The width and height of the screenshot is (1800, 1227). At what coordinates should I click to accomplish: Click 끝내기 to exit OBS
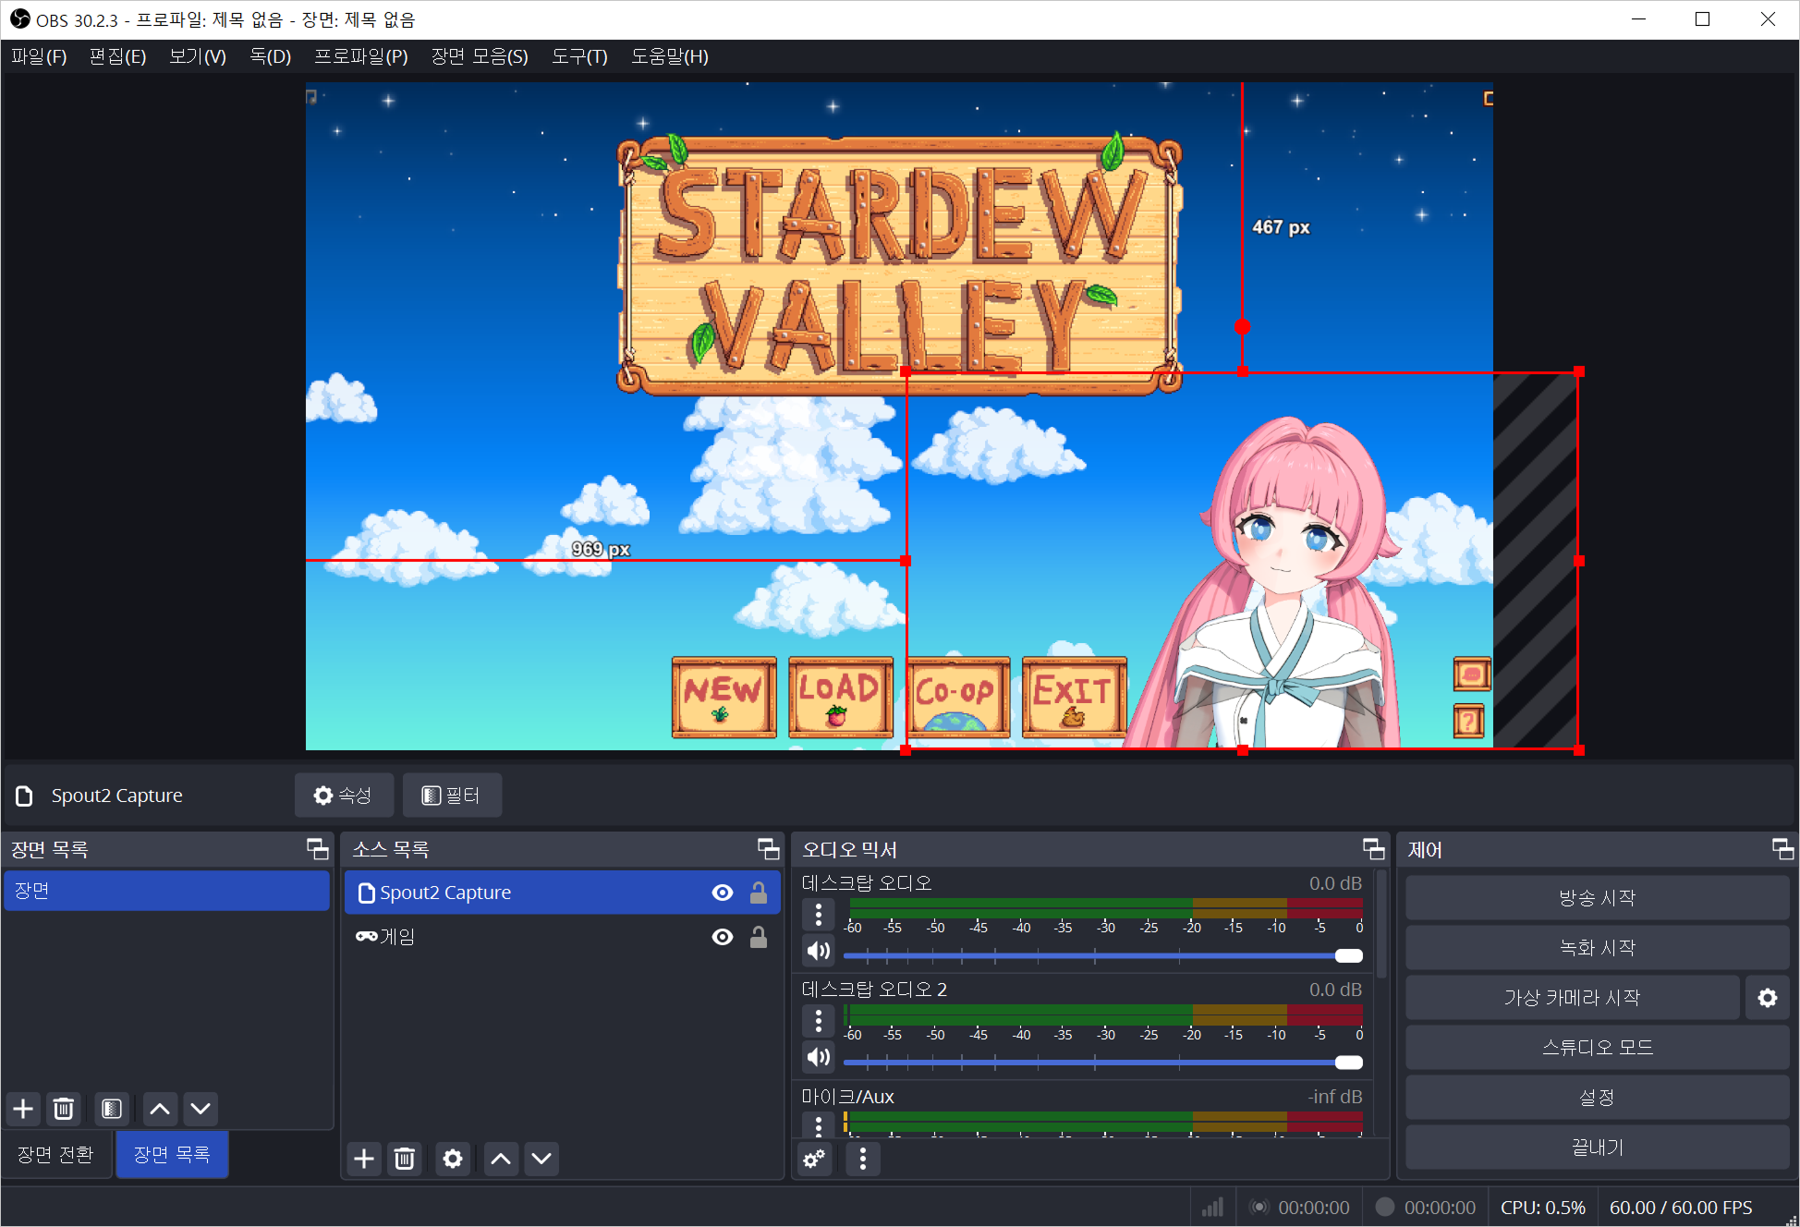(x=1598, y=1147)
